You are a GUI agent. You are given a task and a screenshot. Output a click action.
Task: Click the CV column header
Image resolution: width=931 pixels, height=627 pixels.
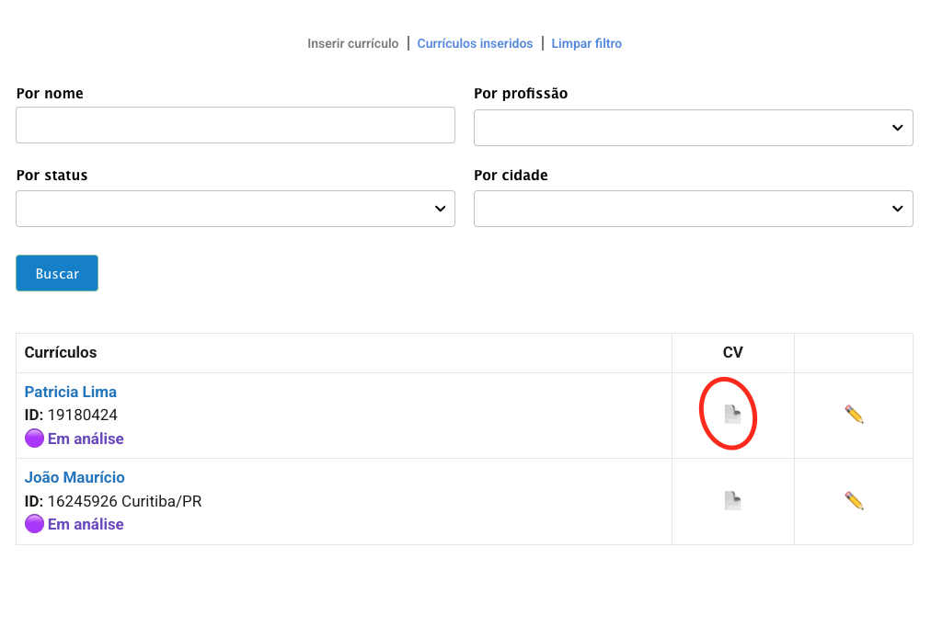click(732, 352)
